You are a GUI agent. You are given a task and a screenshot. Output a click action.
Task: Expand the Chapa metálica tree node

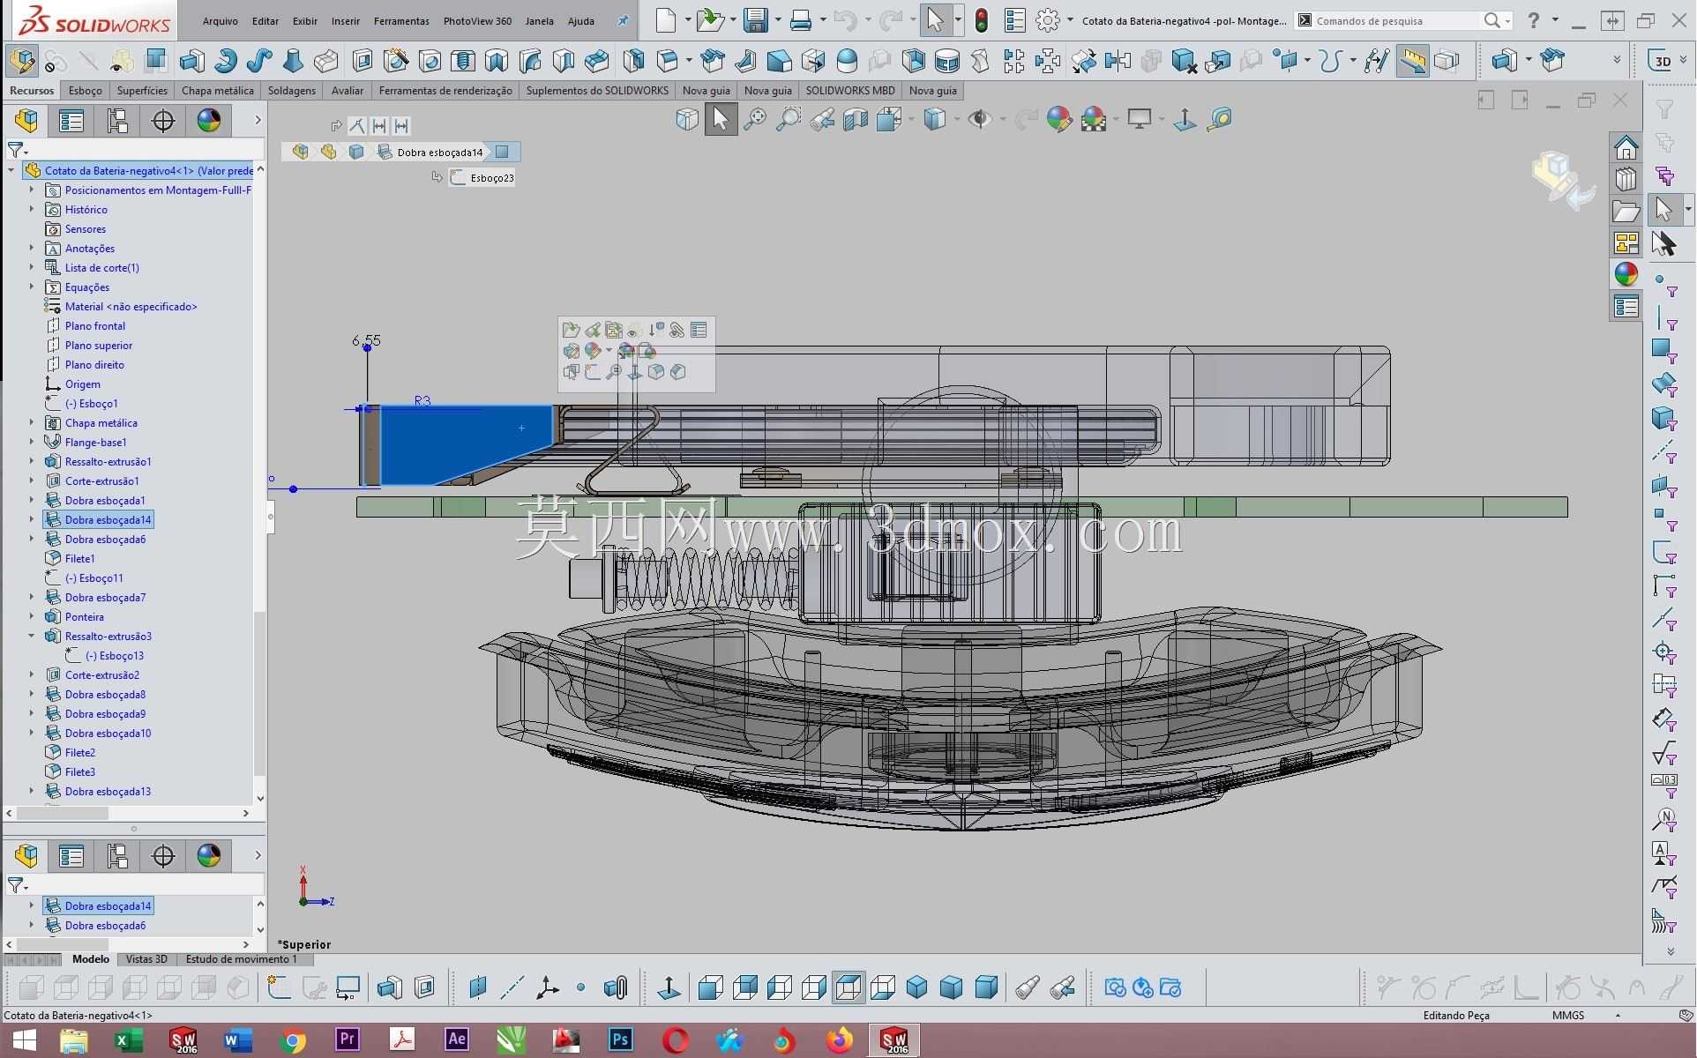(x=32, y=422)
